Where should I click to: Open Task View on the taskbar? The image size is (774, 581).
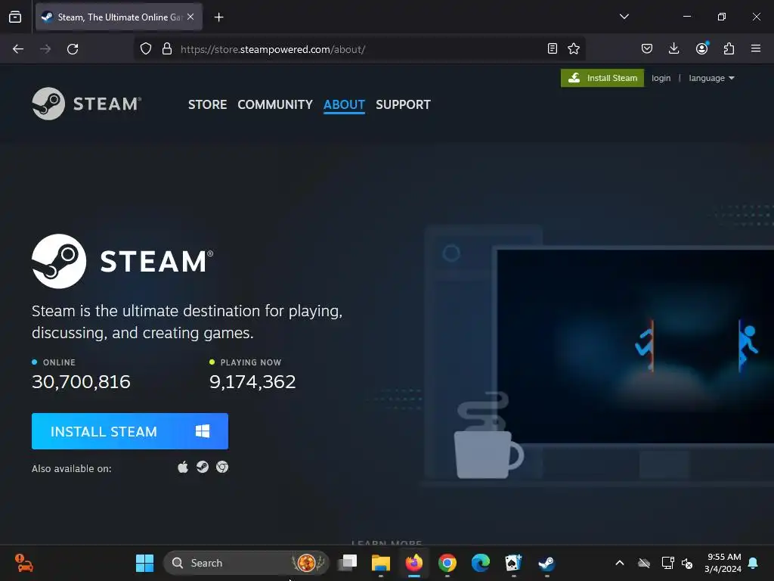pos(348,563)
